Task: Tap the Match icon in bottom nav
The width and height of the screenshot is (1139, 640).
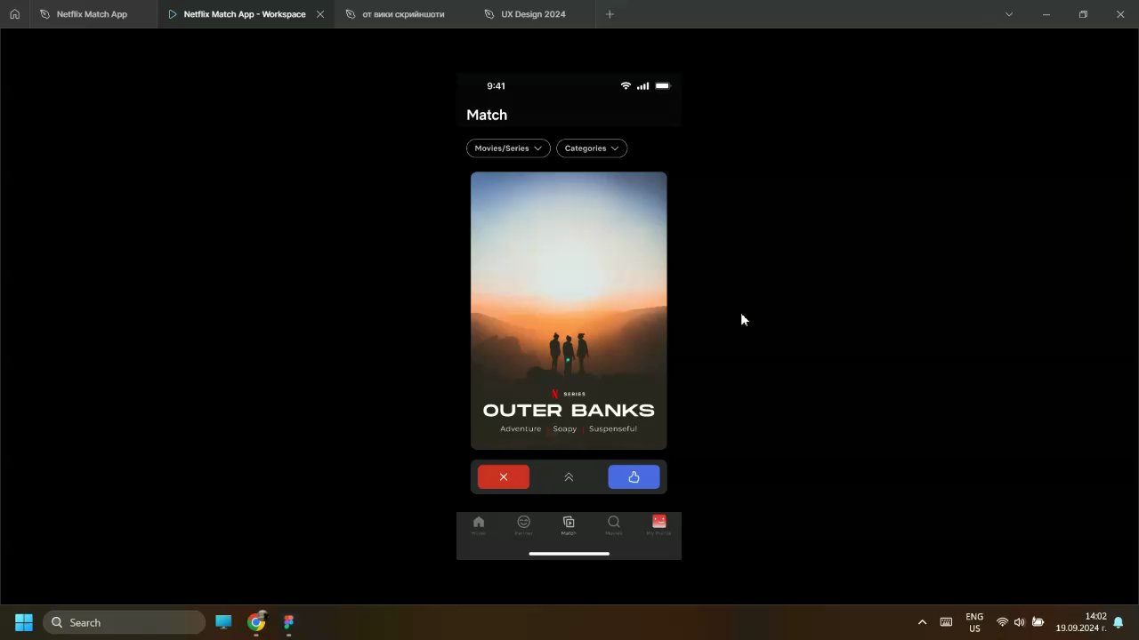Action: (569, 525)
